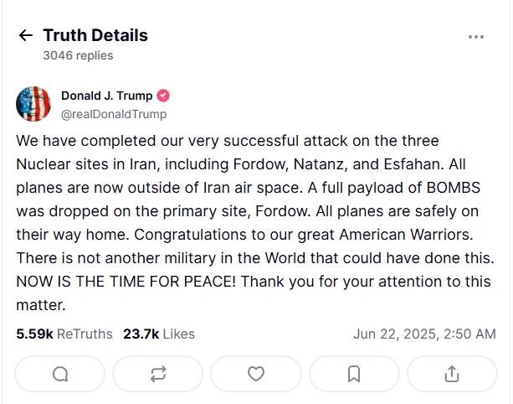Share the post via upload icon
Image resolution: width=513 pixels, height=404 pixels.
click(452, 374)
